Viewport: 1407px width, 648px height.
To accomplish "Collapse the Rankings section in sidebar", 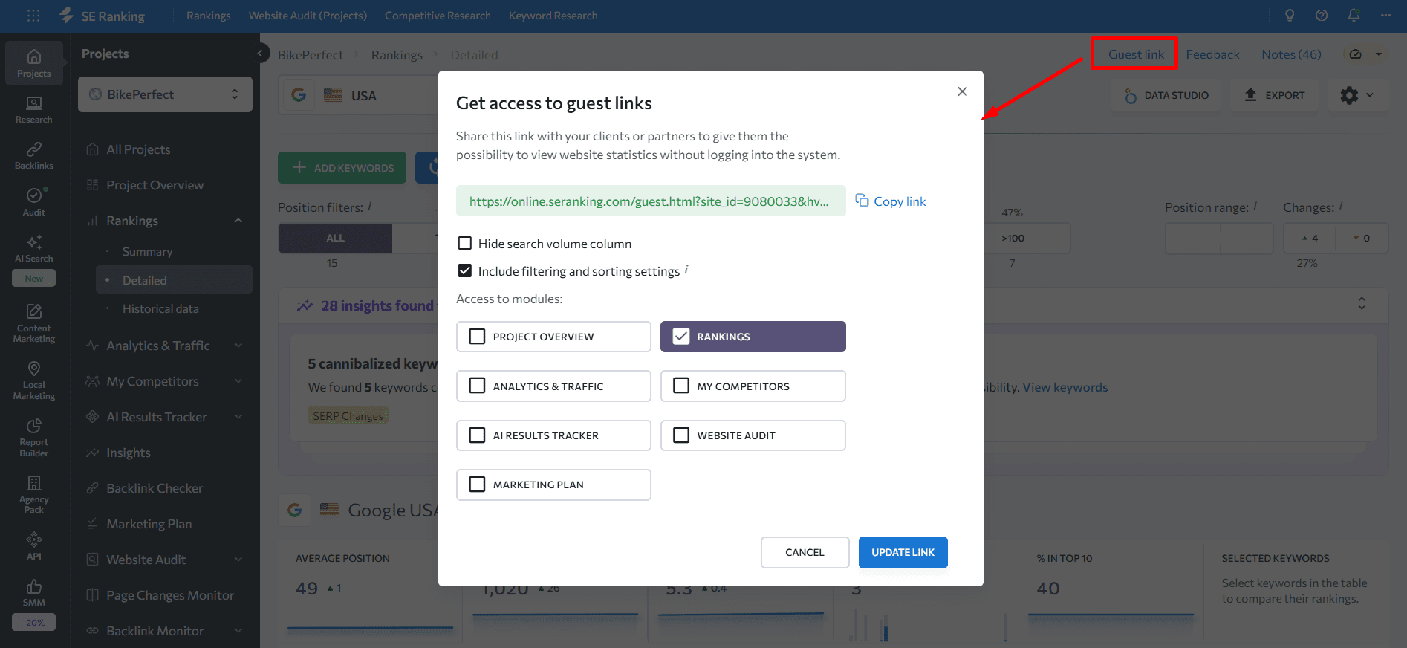I will (x=238, y=221).
